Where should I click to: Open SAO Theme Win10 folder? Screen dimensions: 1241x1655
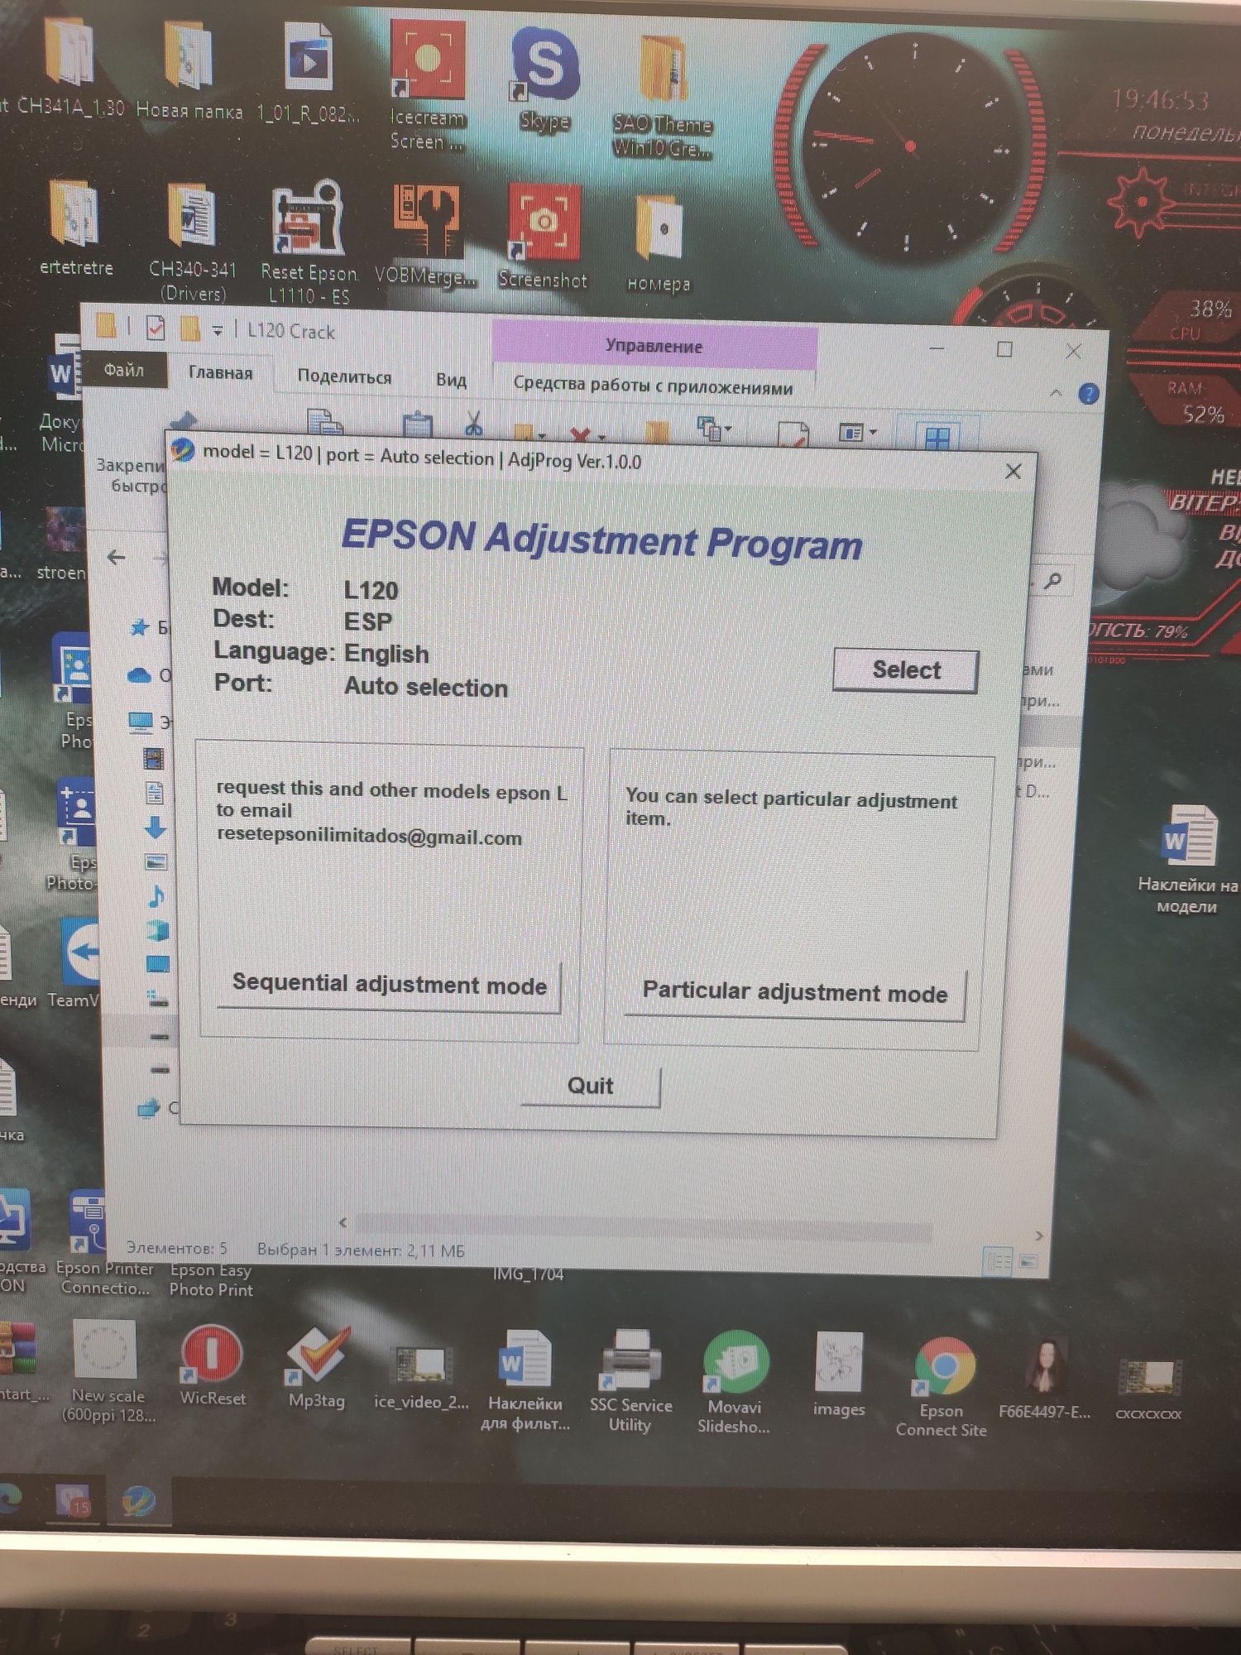[662, 98]
